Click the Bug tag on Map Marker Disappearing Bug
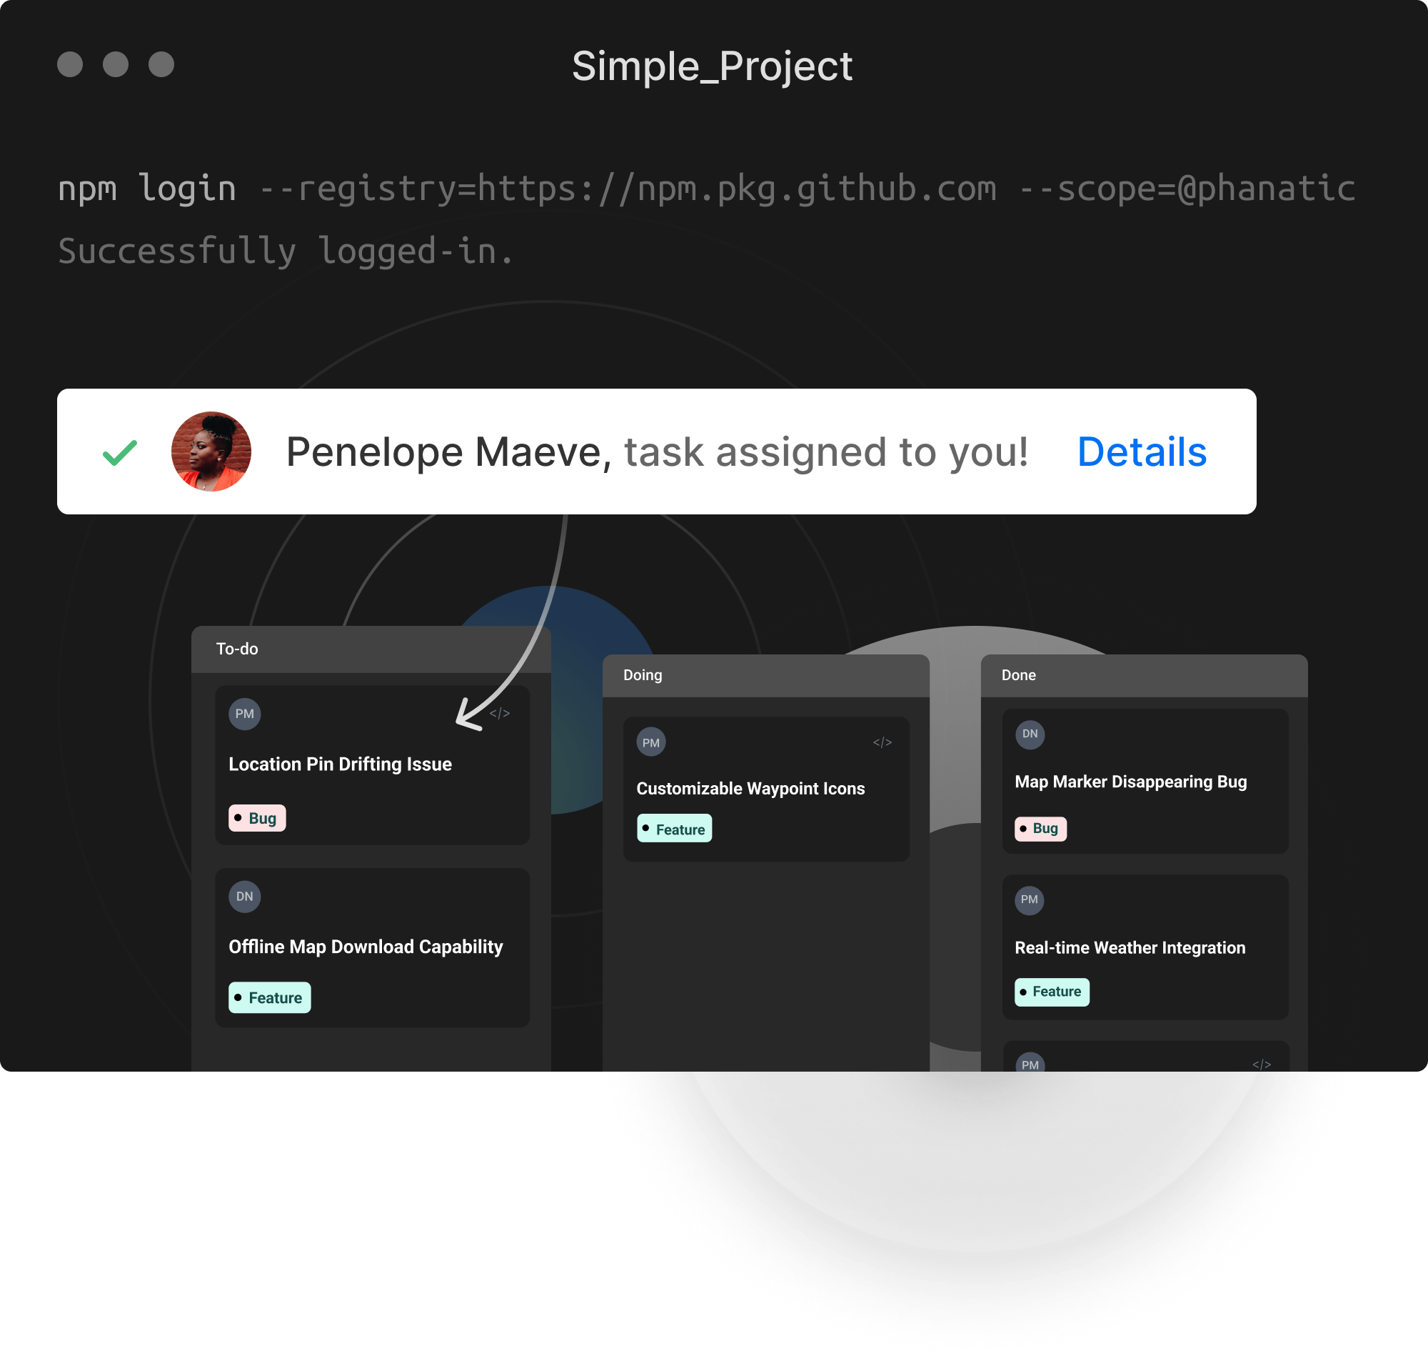 [1041, 829]
